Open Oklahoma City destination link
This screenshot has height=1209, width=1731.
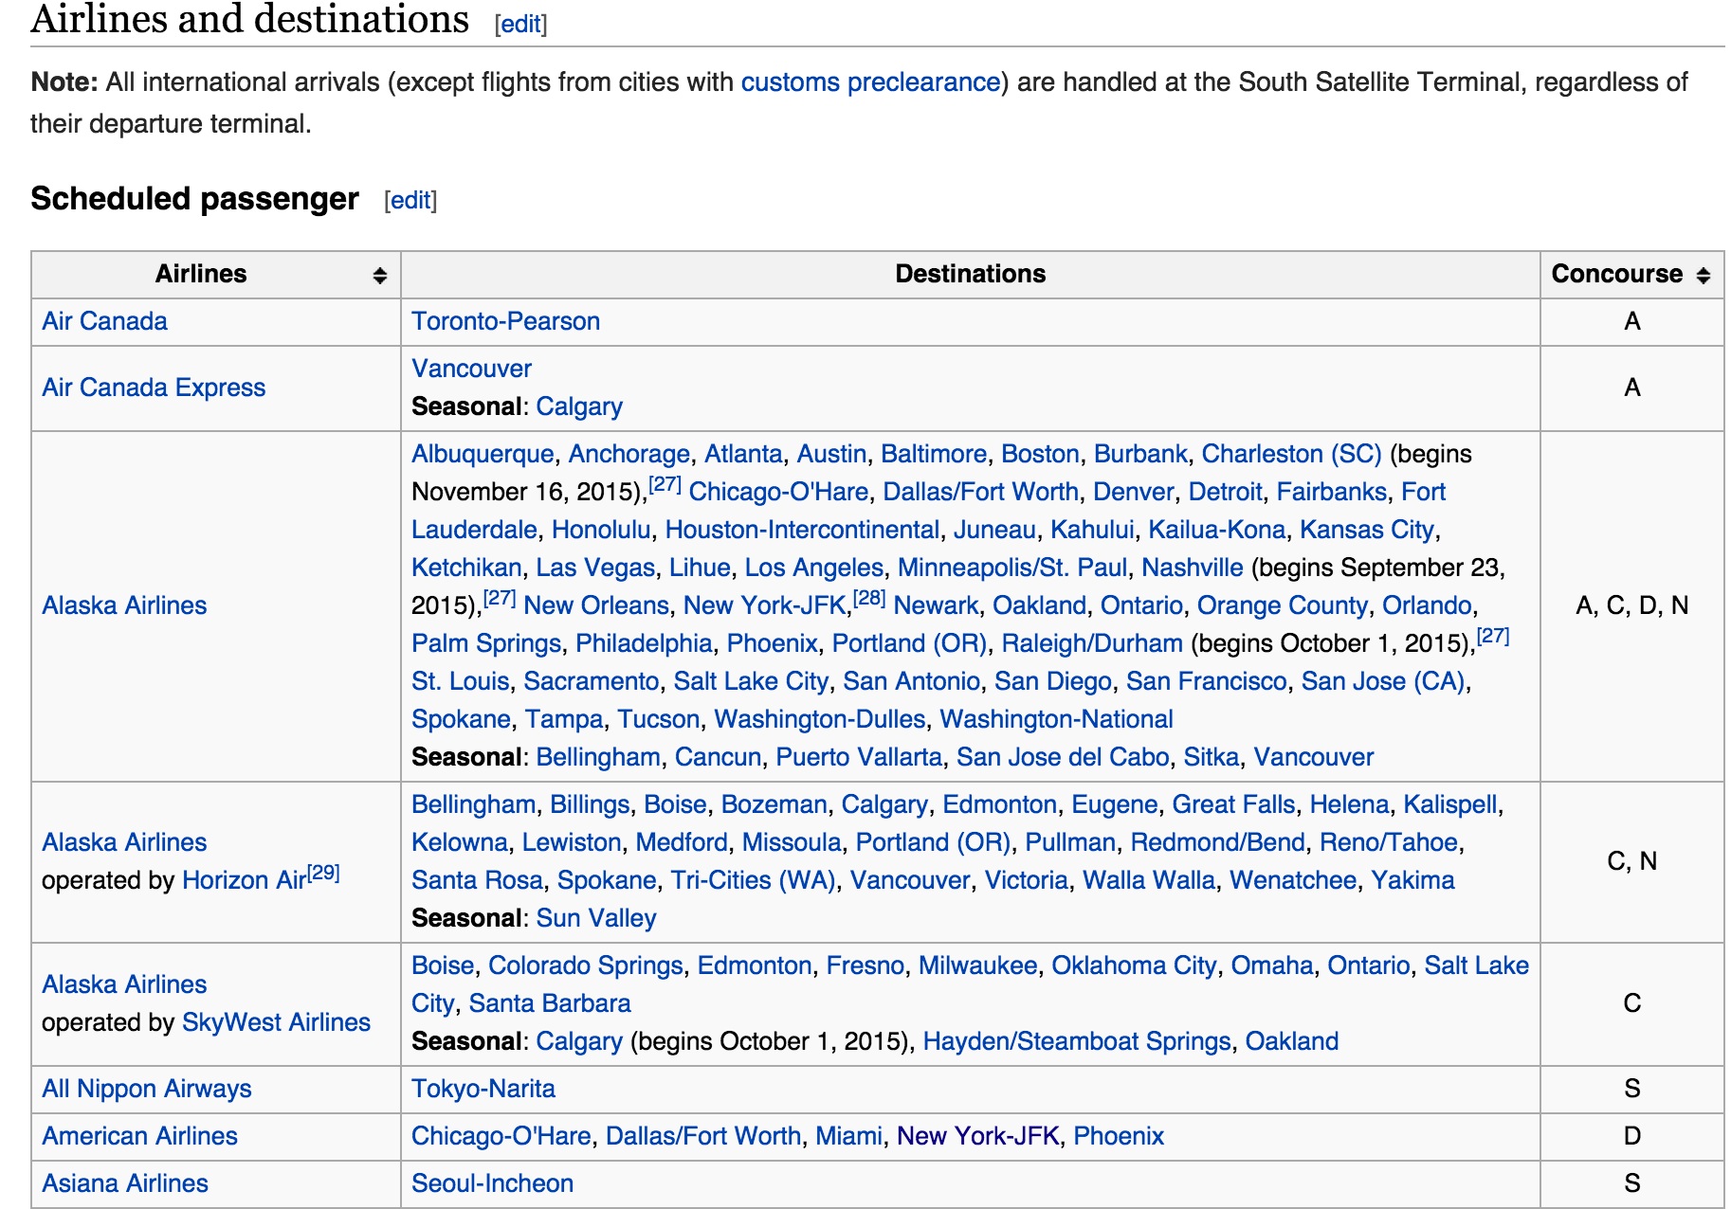click(1134, 965)
